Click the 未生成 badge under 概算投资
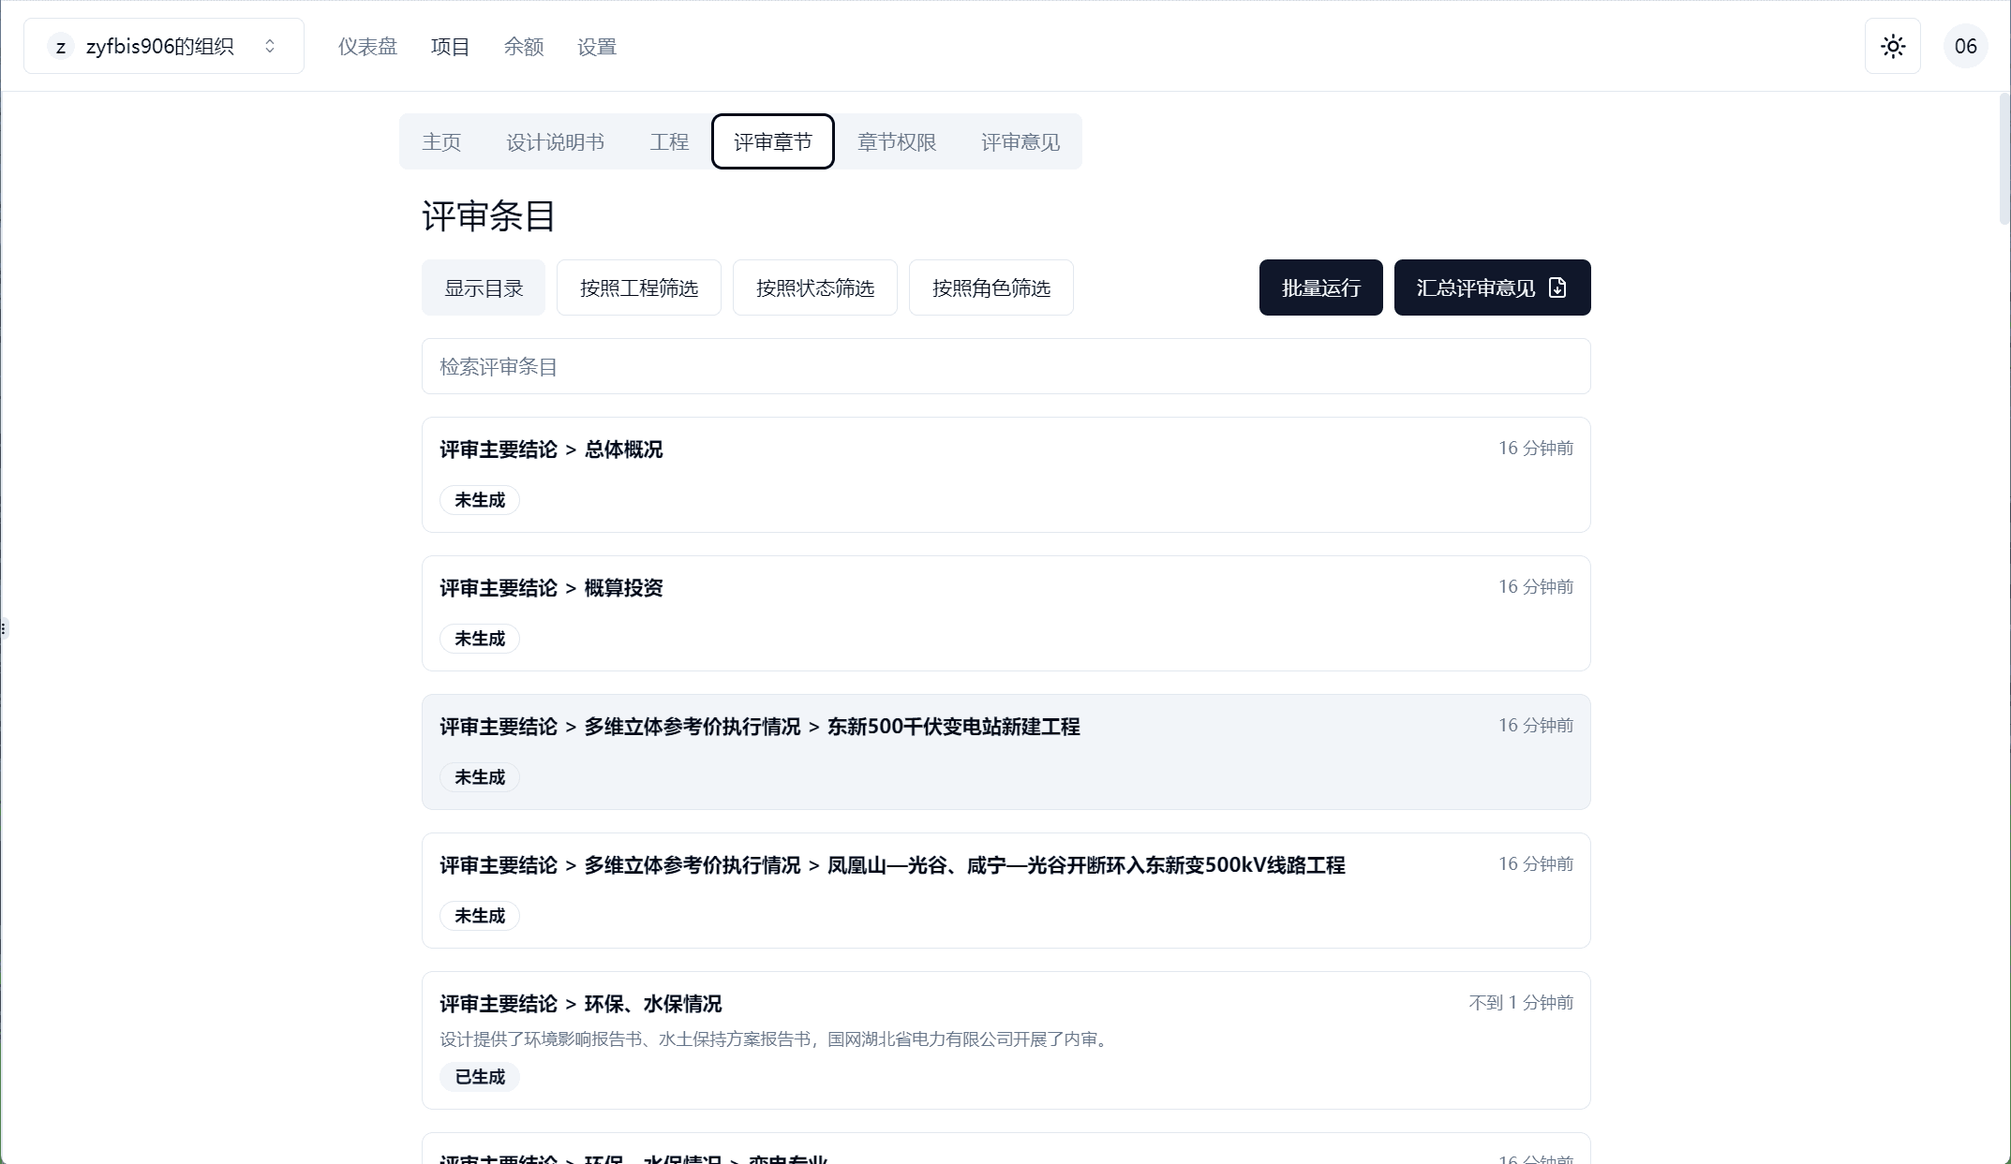2011x1164 pixels. [480, 639]
